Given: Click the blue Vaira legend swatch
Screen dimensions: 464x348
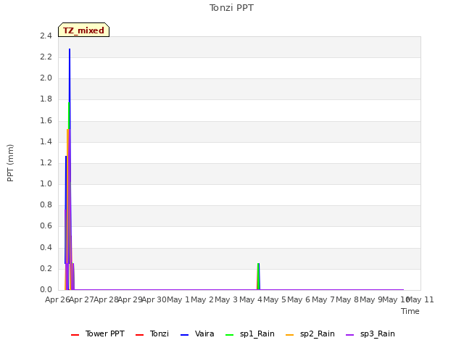Looking at the screenshot, I should tap(184, 335).
